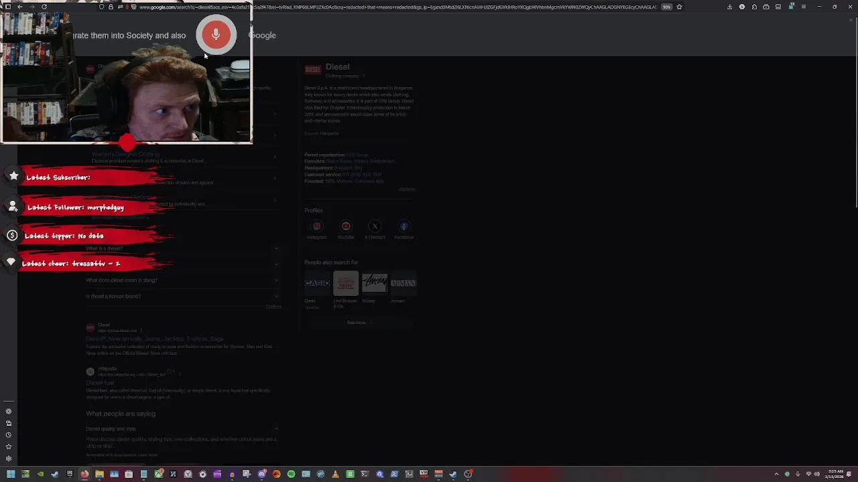
Task: Open Firefox from the taskbar
Action: [x=85, y=474]
